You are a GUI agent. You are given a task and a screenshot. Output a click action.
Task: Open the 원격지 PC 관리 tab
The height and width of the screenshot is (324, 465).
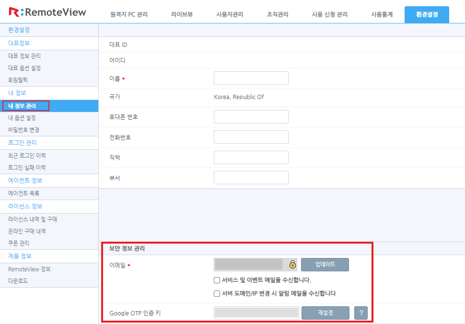(x=128, y=14)
